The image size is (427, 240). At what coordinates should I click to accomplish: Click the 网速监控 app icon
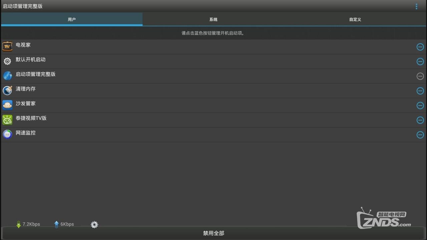pyautogui.click(x=7, y=134)
